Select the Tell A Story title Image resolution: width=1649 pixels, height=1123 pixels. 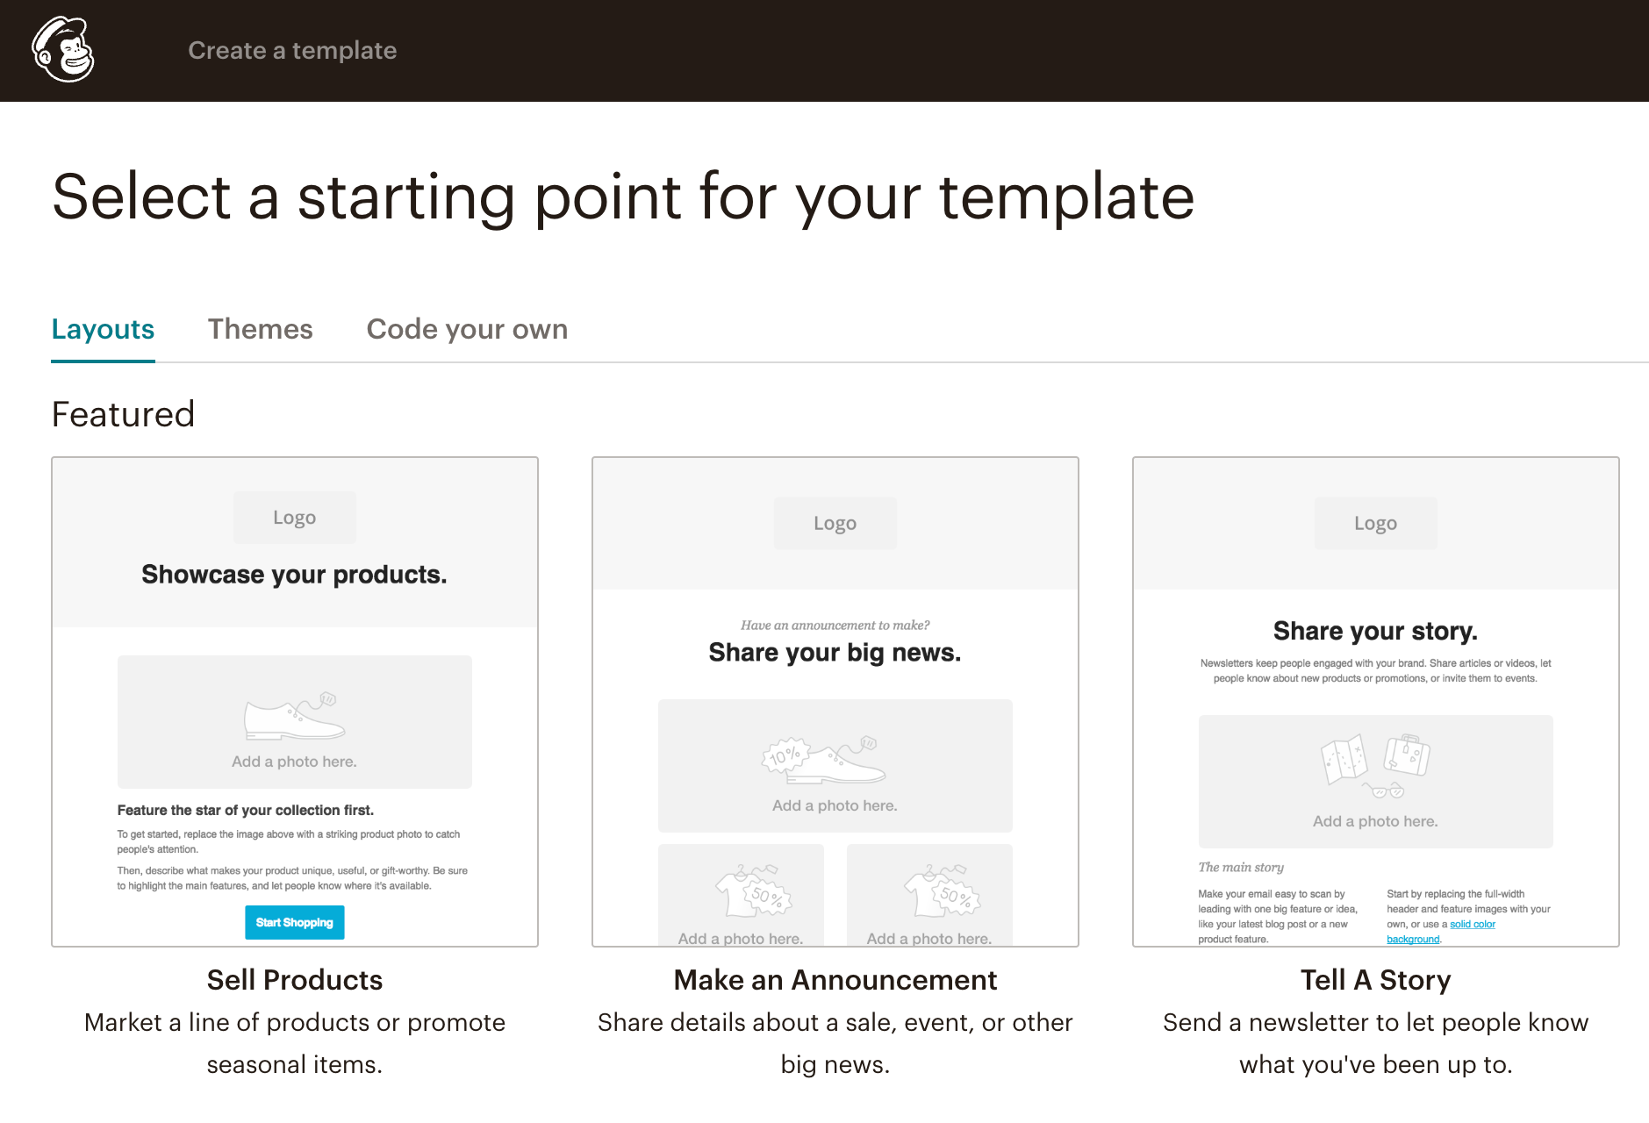pyautogui.click(x=1375, y=980)
